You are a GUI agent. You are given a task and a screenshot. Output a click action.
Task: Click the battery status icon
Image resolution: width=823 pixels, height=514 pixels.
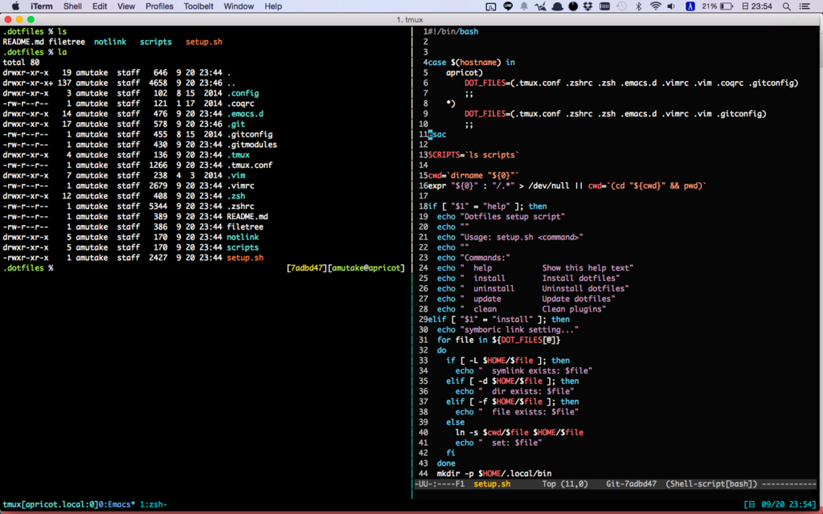point(727,6)
